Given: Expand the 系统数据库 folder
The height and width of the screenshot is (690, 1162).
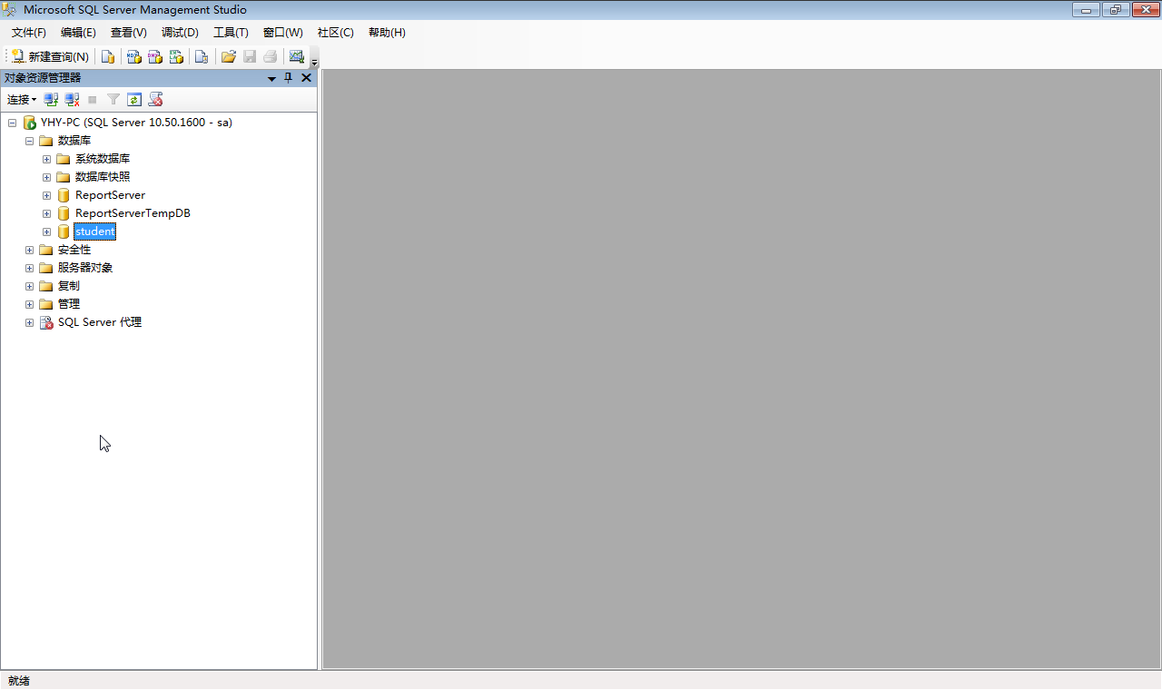Looking at the screenshot, I should 46,159.
